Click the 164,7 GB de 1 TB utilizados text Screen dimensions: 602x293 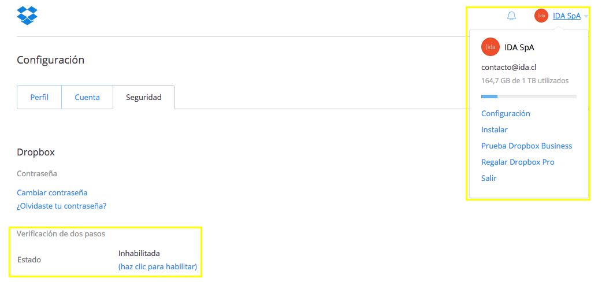525,80
